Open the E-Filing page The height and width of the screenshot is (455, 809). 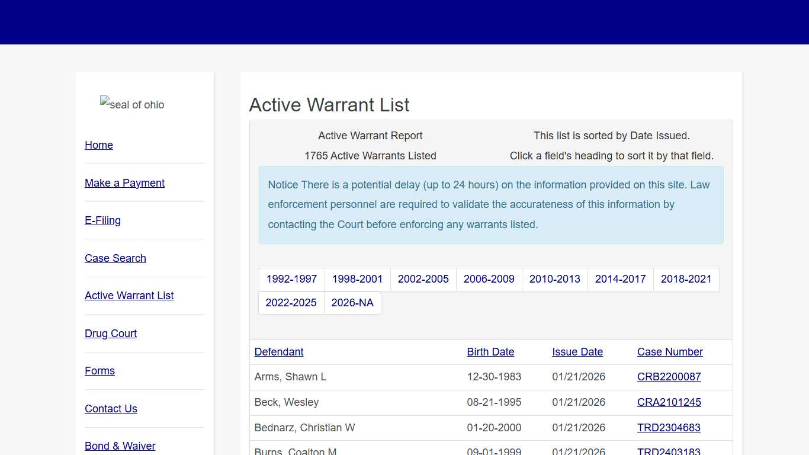(102, 220)
